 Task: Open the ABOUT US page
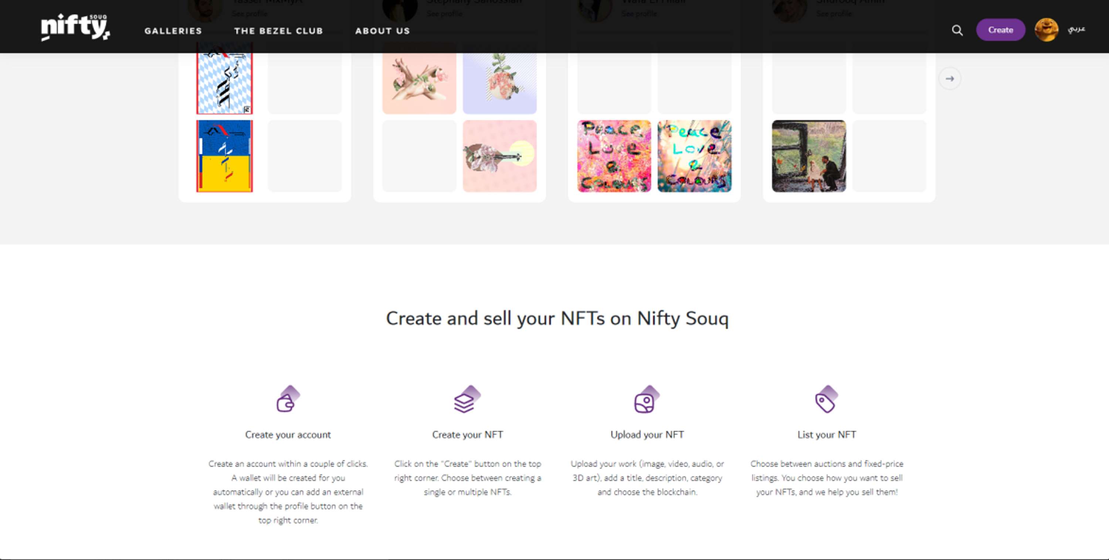[382, 31]
